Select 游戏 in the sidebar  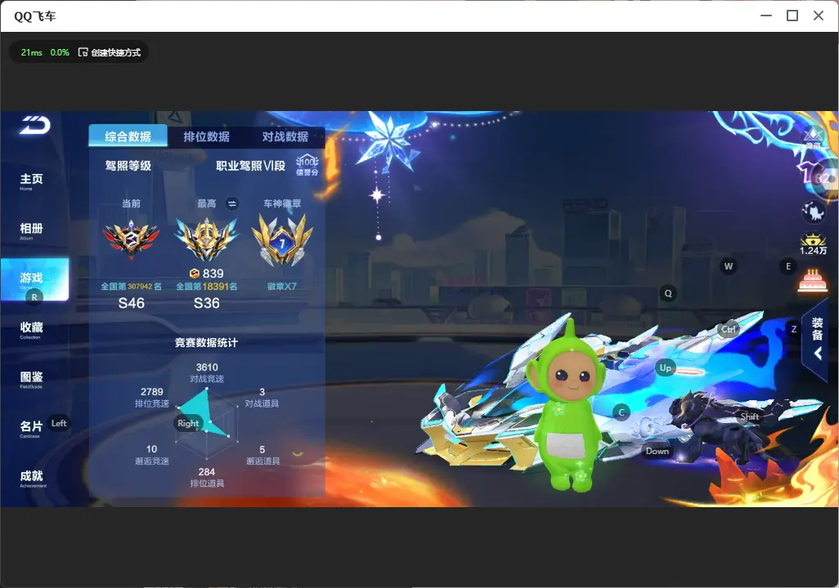(35, 279)
